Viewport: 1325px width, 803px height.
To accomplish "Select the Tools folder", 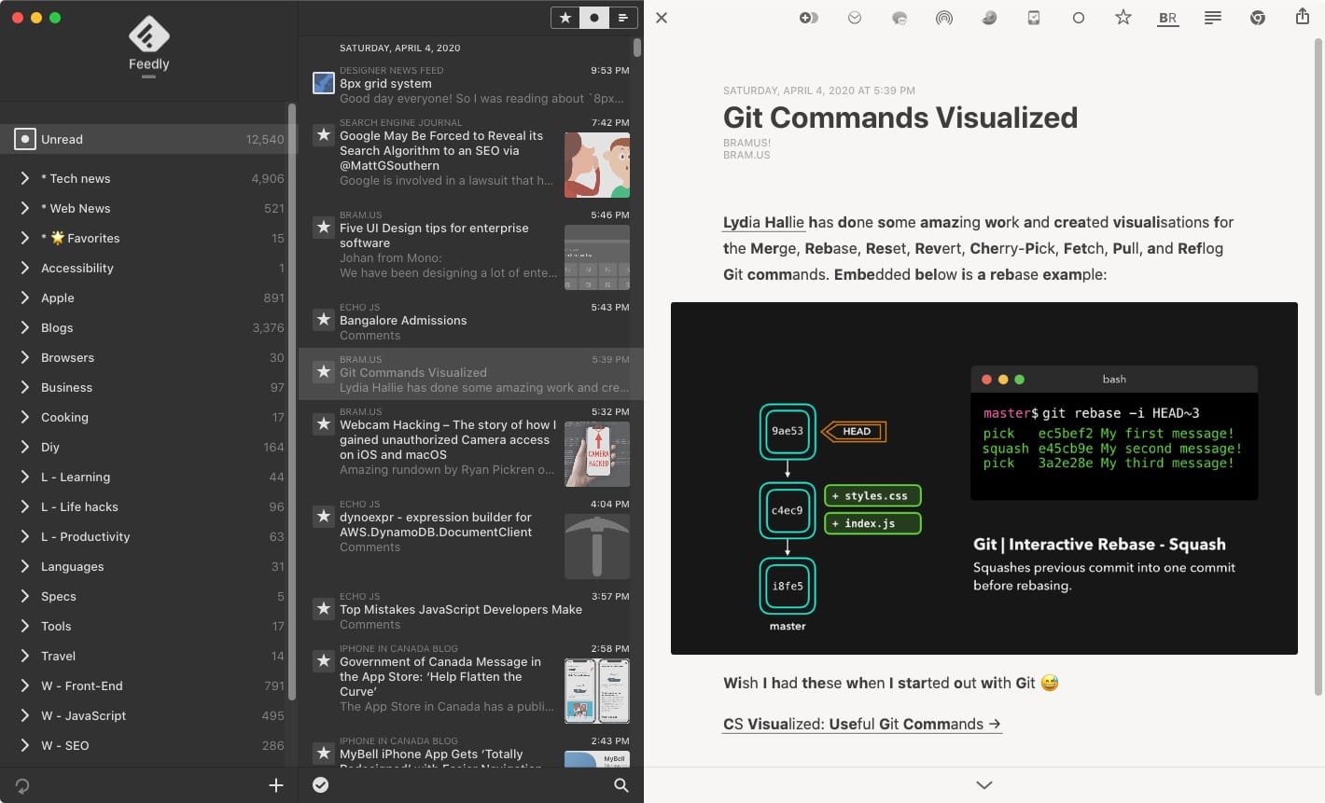I will pyautogui.click(x=149, y=626).
